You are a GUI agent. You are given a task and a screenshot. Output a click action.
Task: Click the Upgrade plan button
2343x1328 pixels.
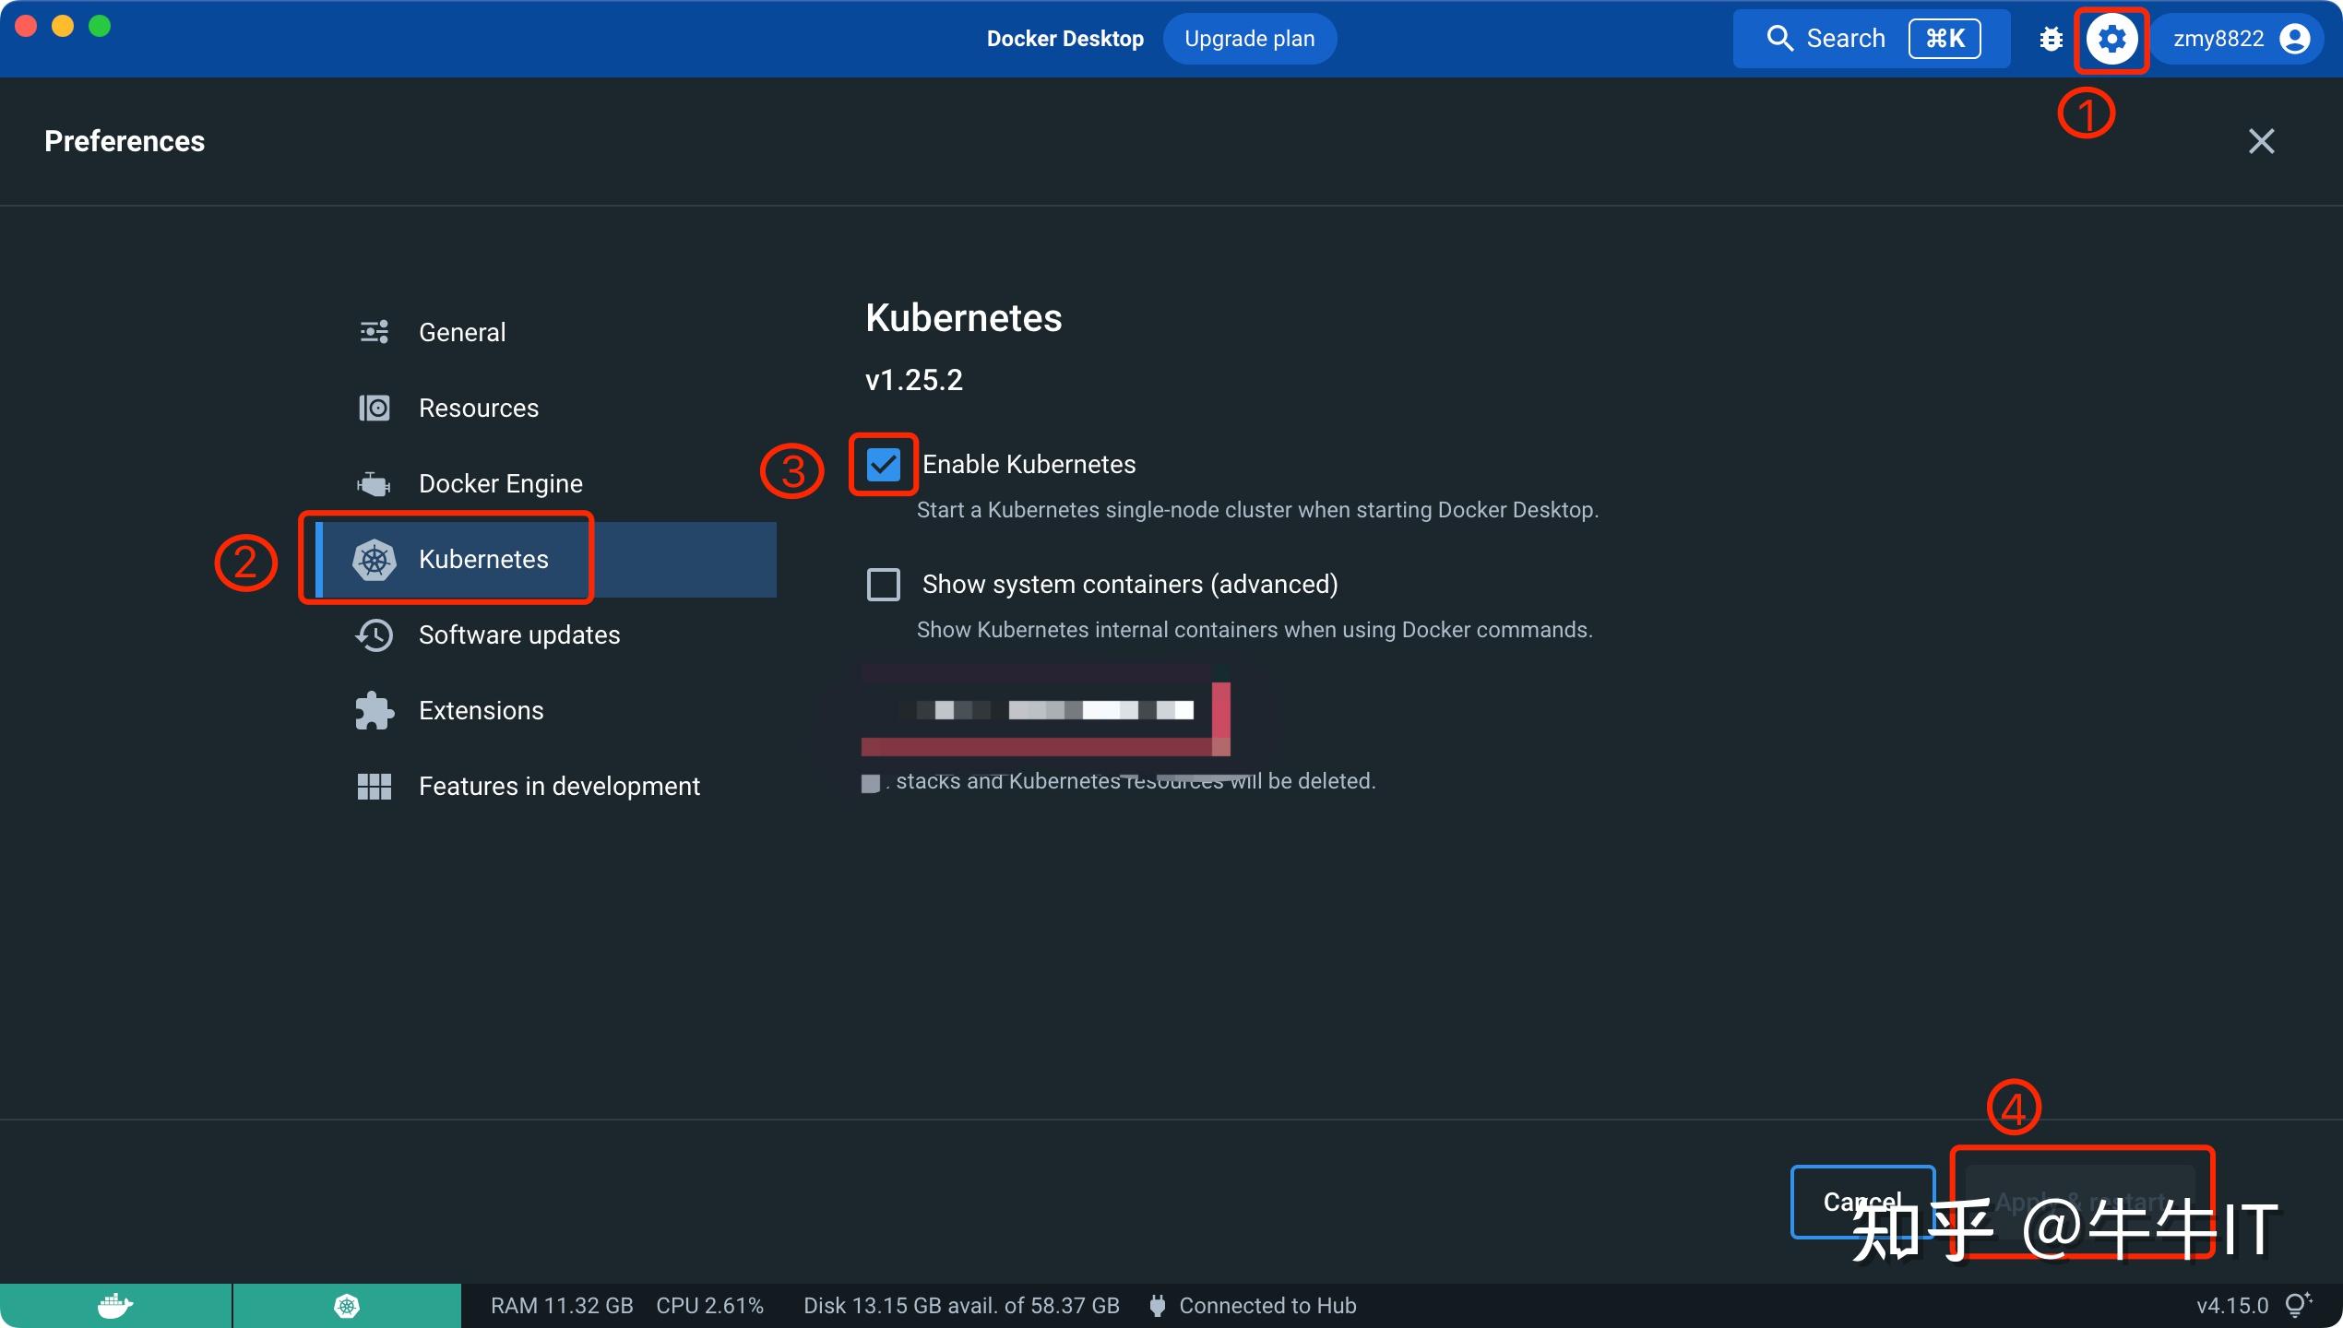click(1250, 38)
